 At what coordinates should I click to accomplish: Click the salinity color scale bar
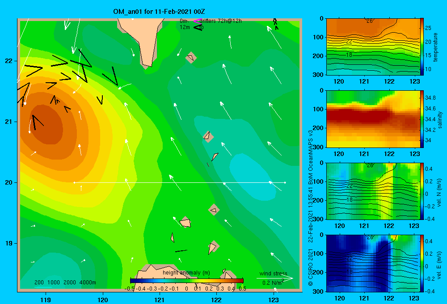coord(422,119)
